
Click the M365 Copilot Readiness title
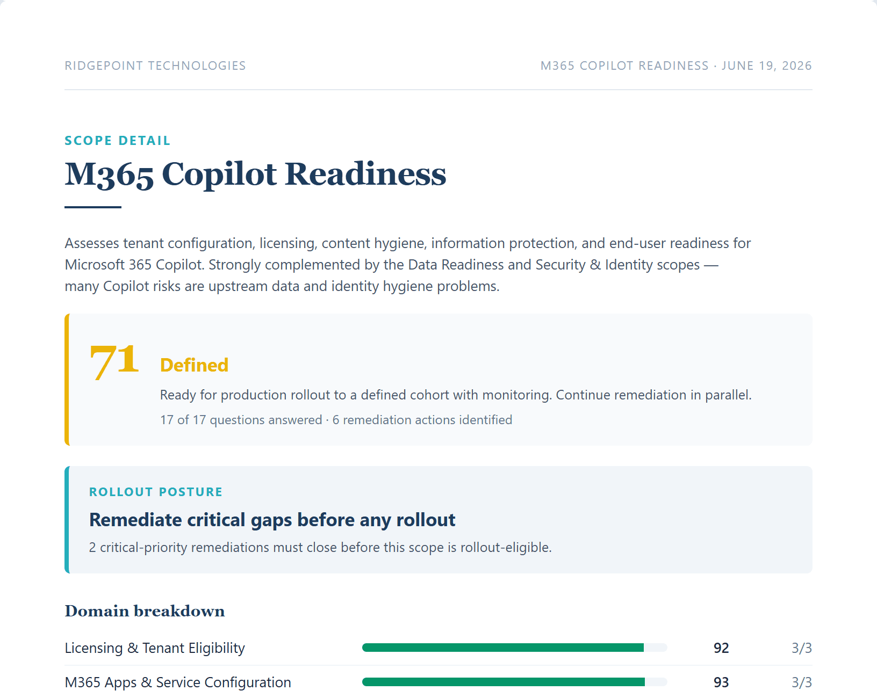click(x=255, y=174)
